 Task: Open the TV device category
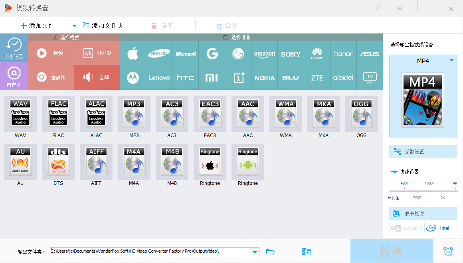(370, 78)
